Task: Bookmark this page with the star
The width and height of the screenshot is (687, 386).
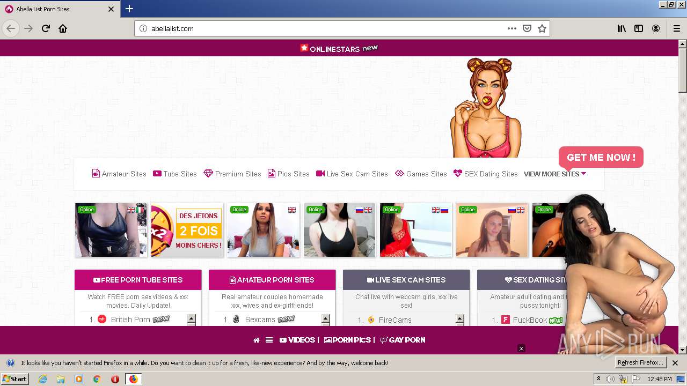Action: tap(542, 28)
